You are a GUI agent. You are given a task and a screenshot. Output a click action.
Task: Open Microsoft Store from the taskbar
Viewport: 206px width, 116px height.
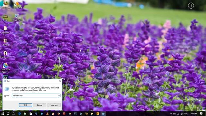[31, 114]
